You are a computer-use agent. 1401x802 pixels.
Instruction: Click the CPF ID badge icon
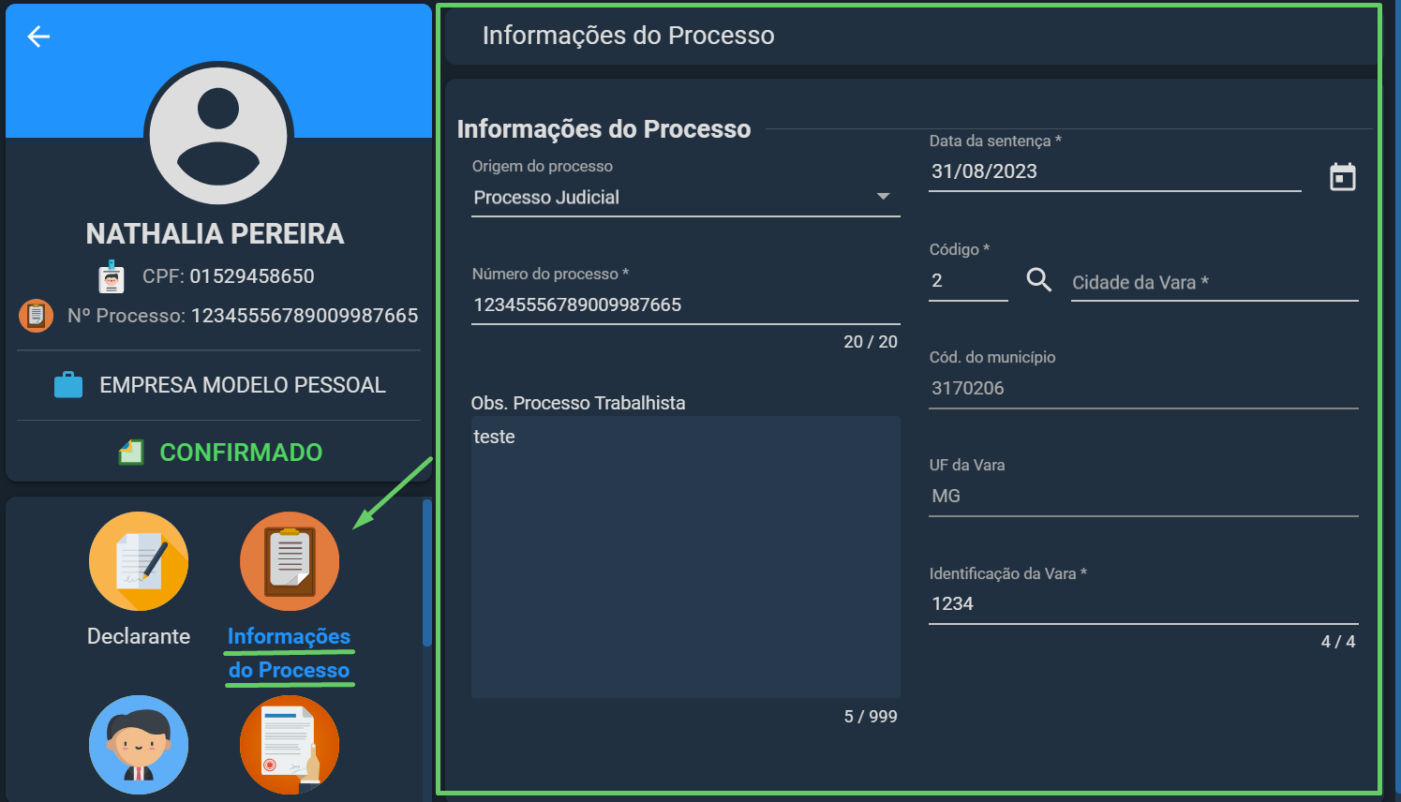[x=112, y=276]
